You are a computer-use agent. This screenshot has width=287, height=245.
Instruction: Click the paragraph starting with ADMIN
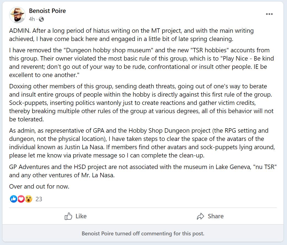click(131, 35)
